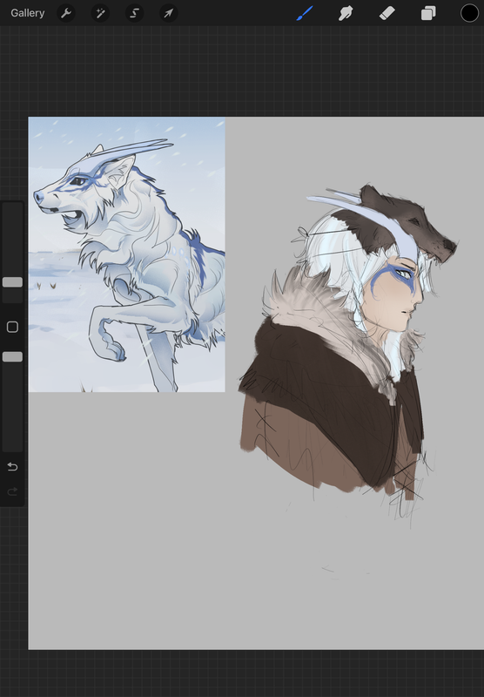Image resolution: width=484 pixels, height=697 pixels.
Task: Undo the last stroke
Action: pos(12,467)
